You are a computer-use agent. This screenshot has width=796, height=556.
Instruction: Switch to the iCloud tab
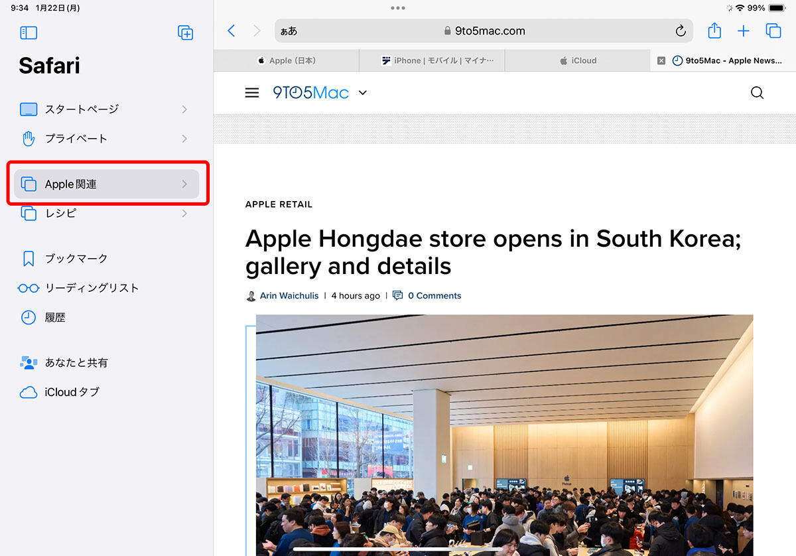(x=578, y=60)
